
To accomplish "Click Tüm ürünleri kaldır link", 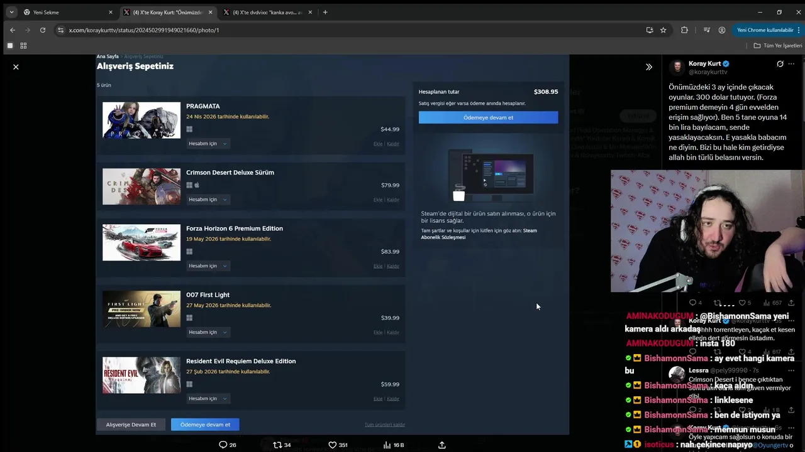I will [x=385, y=424].
